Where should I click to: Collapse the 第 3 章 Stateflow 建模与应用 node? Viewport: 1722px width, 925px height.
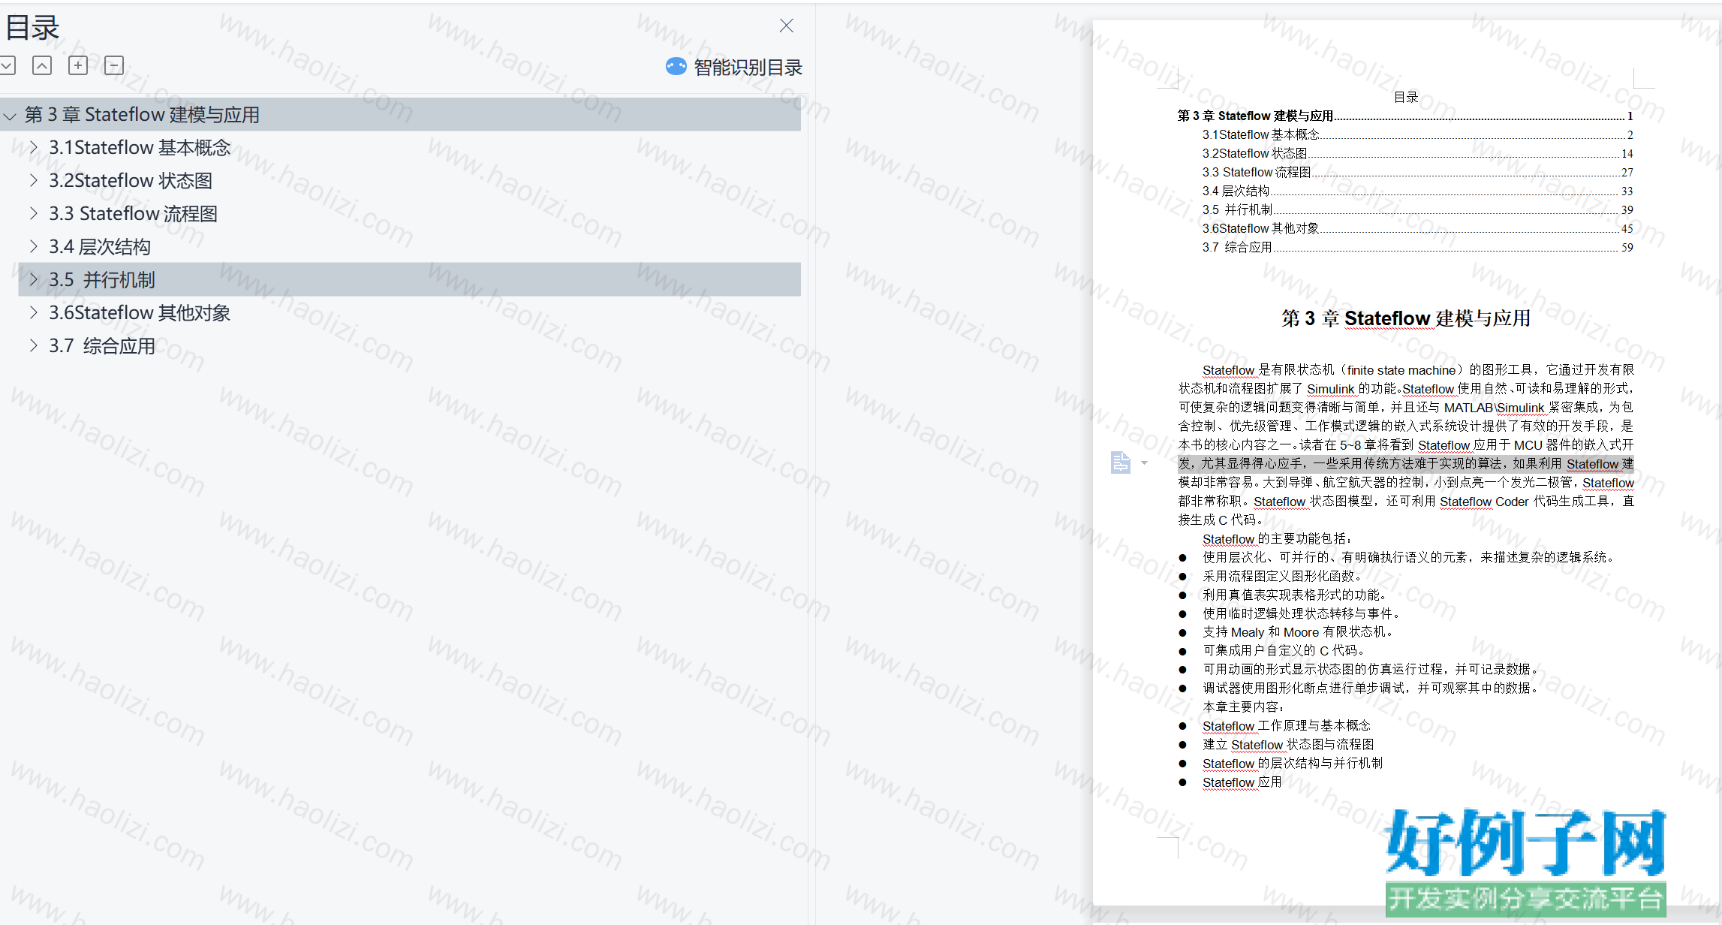click(10, 116)
